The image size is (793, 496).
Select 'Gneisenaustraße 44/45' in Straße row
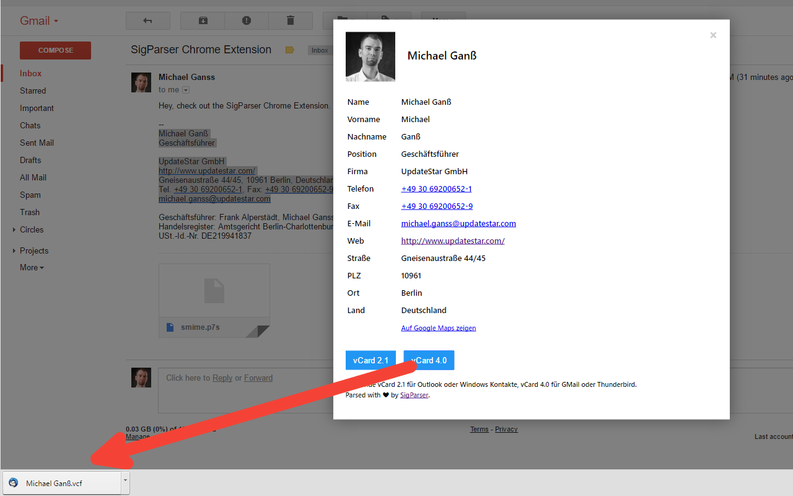coord(444,258)
